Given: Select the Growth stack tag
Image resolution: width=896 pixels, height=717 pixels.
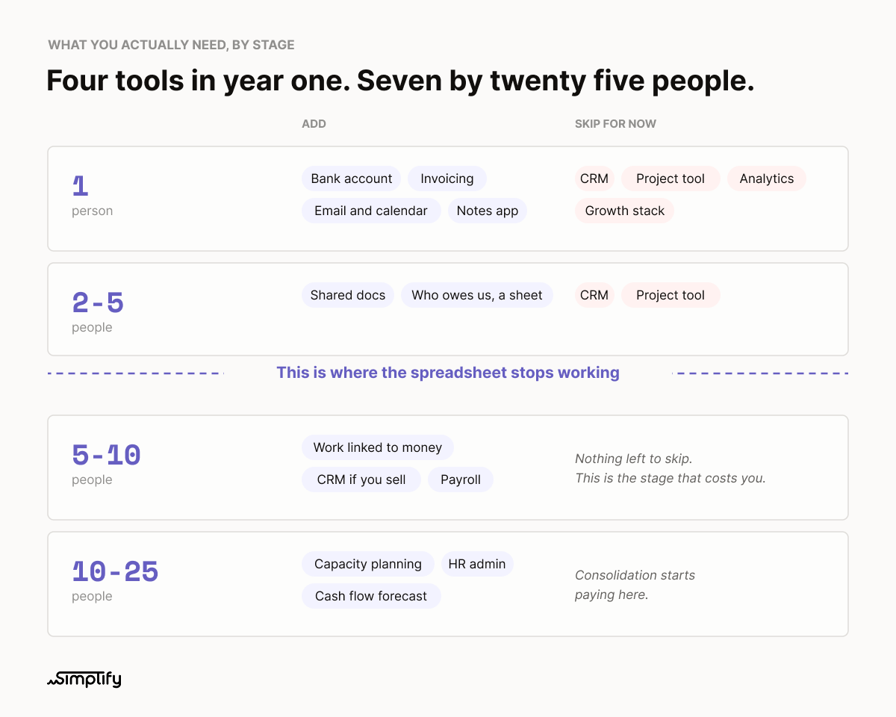Looking at the screenshot, I should (625, 211).
